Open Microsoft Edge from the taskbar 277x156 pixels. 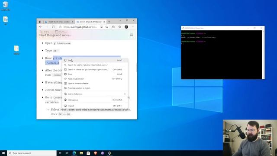(x=74, y=153)
